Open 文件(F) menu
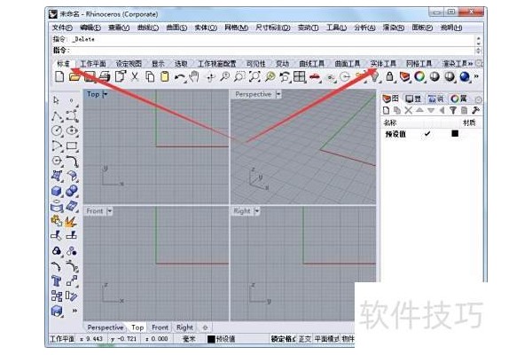 pyautogui.click(x=62, y=28)
